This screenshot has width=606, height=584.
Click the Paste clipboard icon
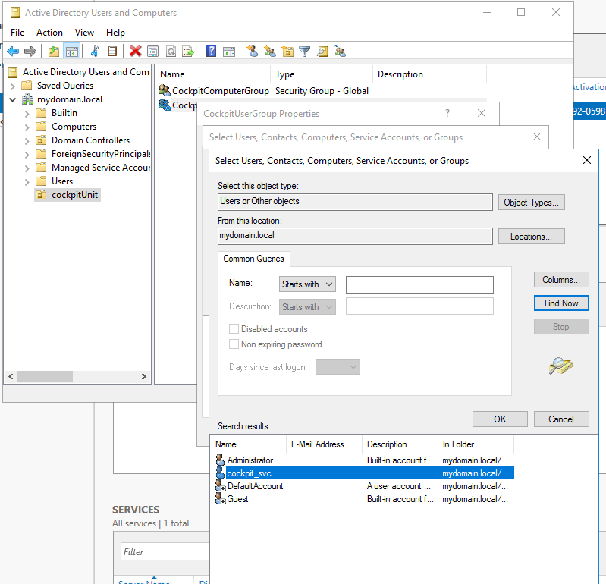pos(112,51)
